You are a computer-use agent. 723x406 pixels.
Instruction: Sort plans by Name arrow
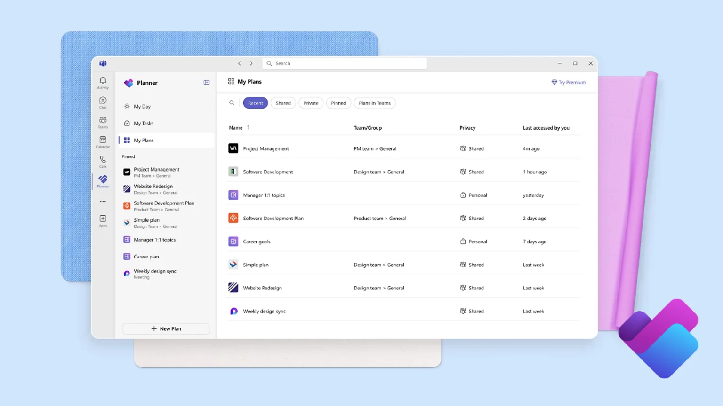pyautogui.click(x=248, y=127)
